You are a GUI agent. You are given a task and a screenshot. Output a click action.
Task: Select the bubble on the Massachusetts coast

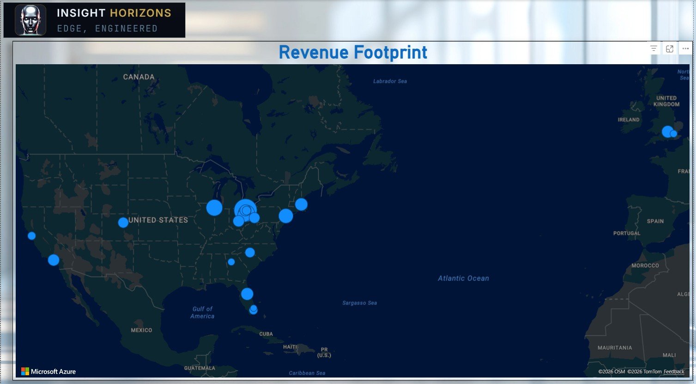pos(301,204)
